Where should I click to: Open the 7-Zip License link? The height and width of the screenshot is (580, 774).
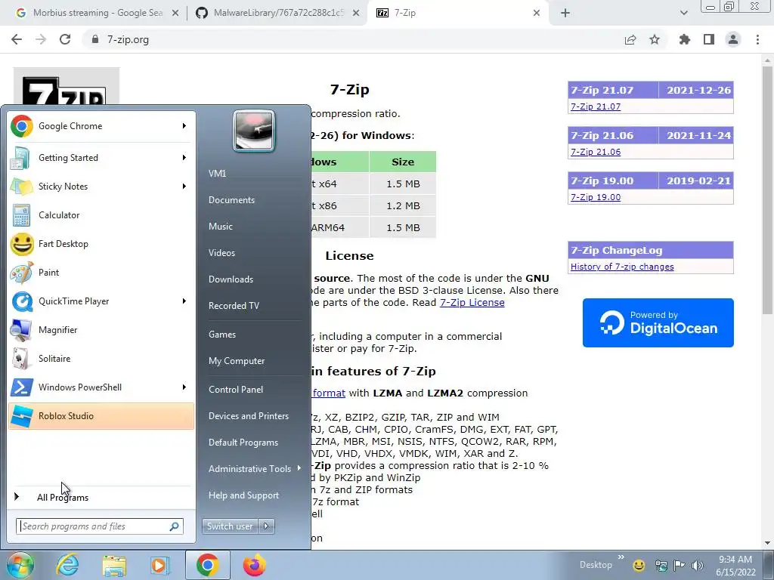point(472,302)
